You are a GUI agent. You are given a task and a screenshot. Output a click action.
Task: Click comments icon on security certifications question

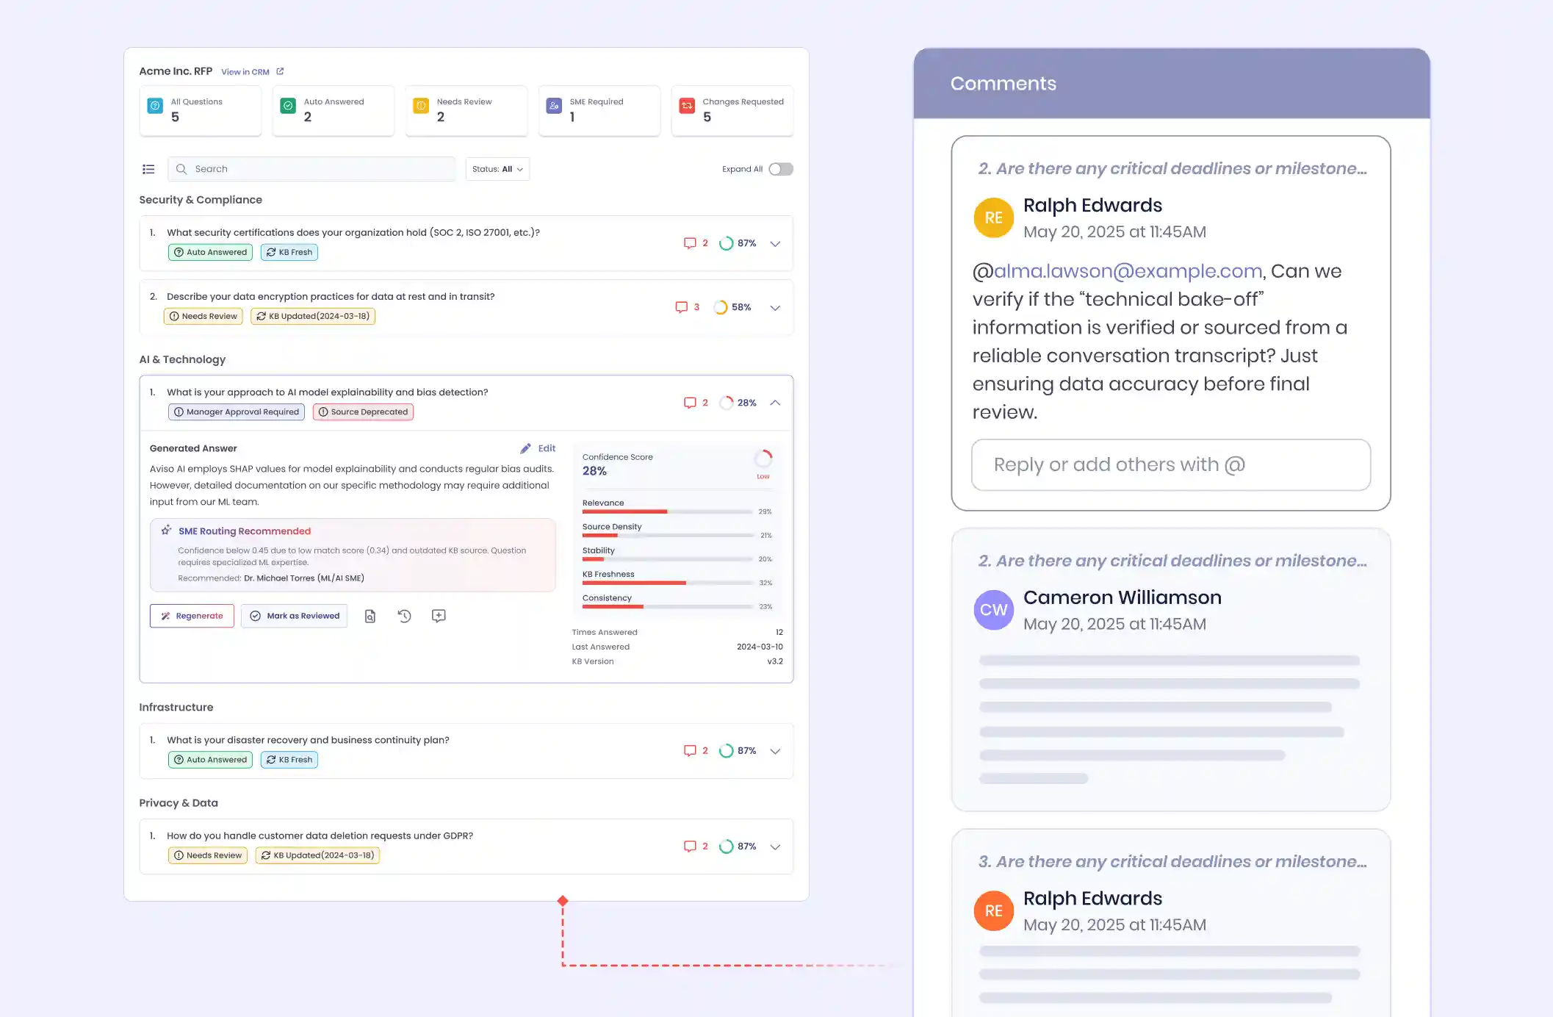pyautogui.click(x=690, y=243)
